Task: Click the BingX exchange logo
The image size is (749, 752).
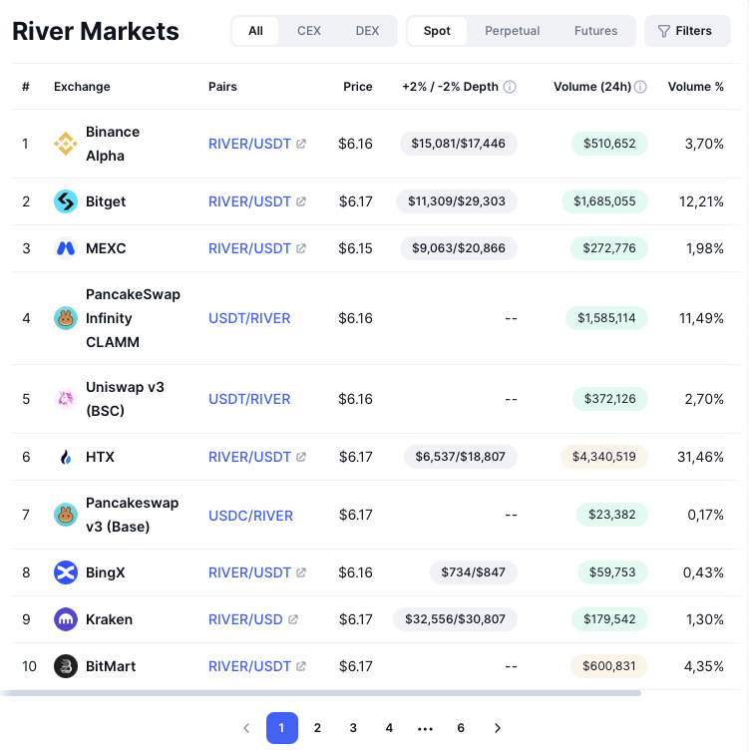Action: (x=66, y=572)
